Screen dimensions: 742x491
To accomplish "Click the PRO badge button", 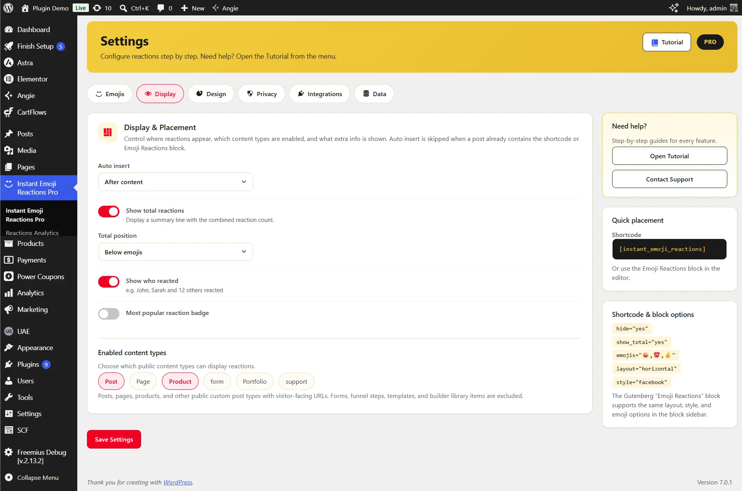I will click(x=710, y=42).
